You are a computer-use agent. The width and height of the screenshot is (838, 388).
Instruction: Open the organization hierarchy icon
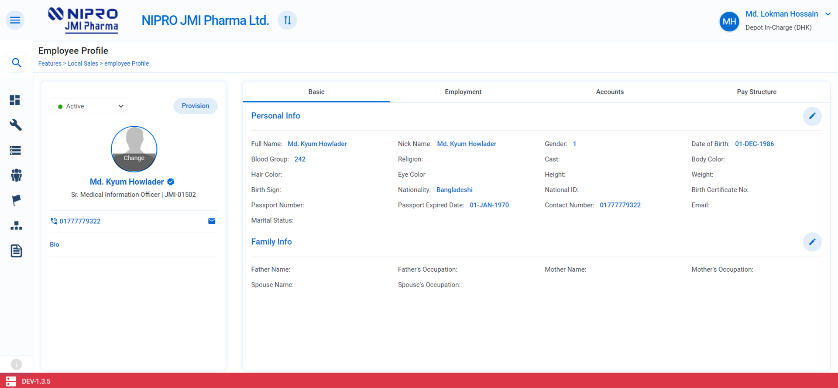tap(16, 226)
